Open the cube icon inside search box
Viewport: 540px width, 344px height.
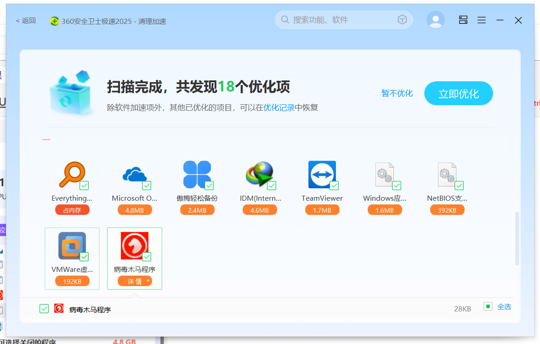(402, 20)
